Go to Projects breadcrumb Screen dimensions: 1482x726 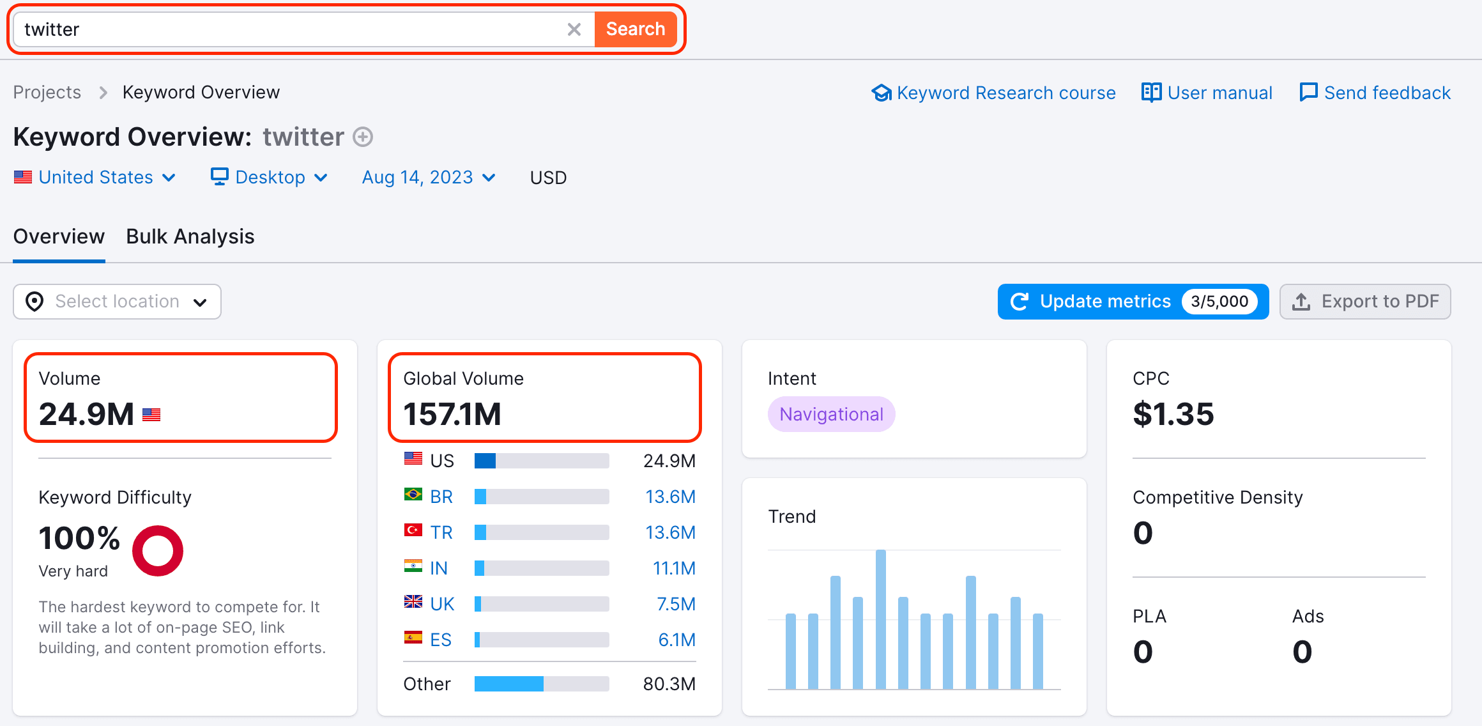(x=47, y=93)
